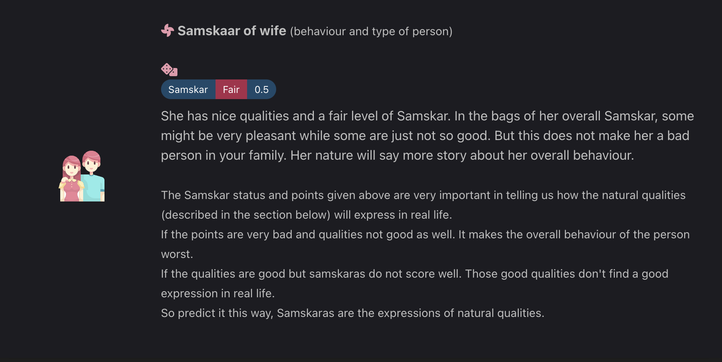The height and width of the screenshot is (362, 722).
Task: Click the smaller die in the dice icon
Action: pyautogui.click(x=174, y=72)
